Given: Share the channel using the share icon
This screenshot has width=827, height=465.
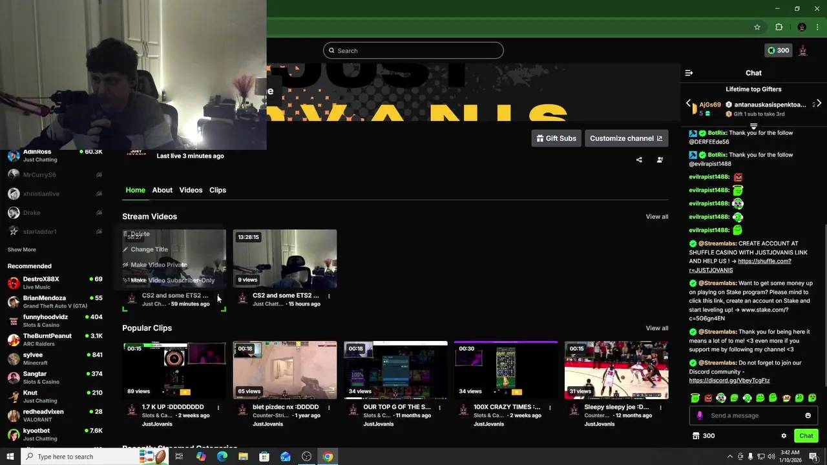Looking at the screenshot, I should 639,160.
